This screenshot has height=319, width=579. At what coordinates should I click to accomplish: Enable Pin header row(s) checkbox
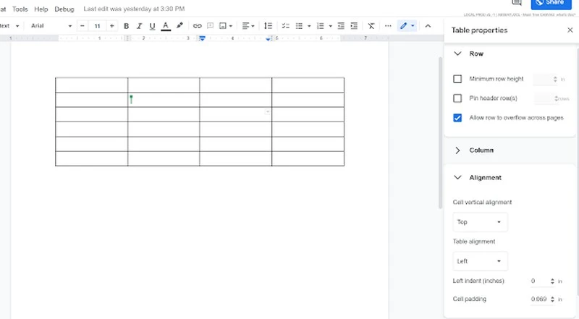click(x=457, y=98)
